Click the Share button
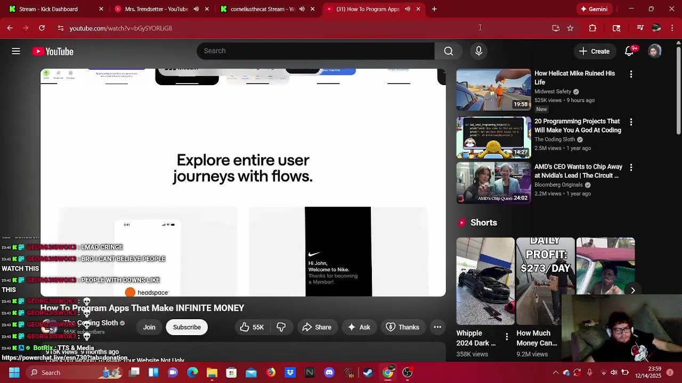The image size is (682, 383). (x=316, y=327)
